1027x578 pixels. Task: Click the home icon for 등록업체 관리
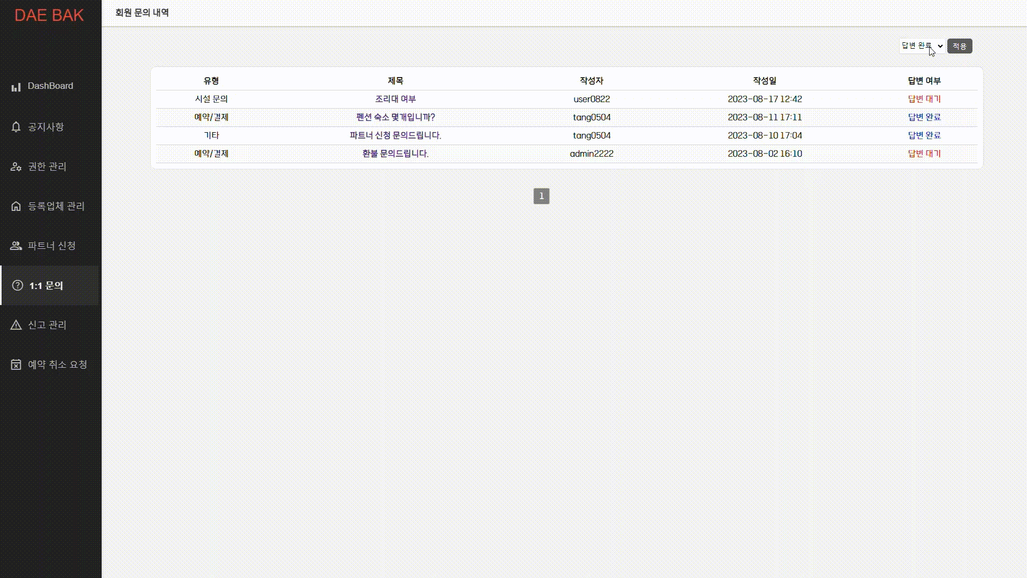tap(15, 206)
